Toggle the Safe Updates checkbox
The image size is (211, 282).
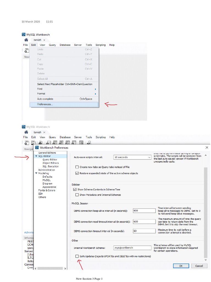tap(77, 256)
